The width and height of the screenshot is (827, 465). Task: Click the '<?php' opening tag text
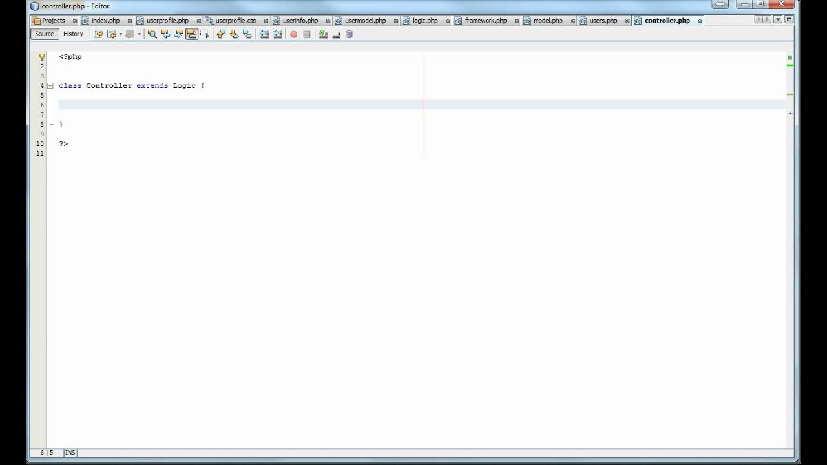pos(70,57)
